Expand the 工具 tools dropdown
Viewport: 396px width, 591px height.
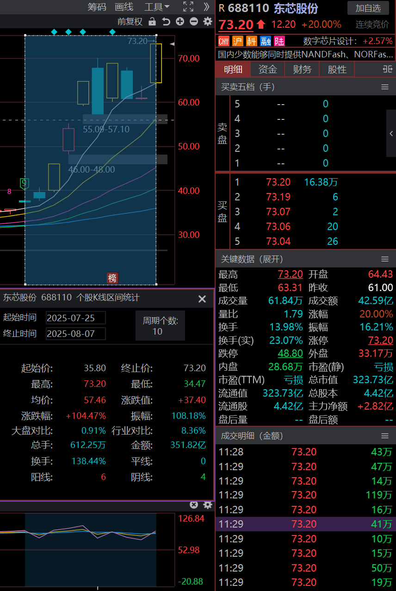point(157,7)
